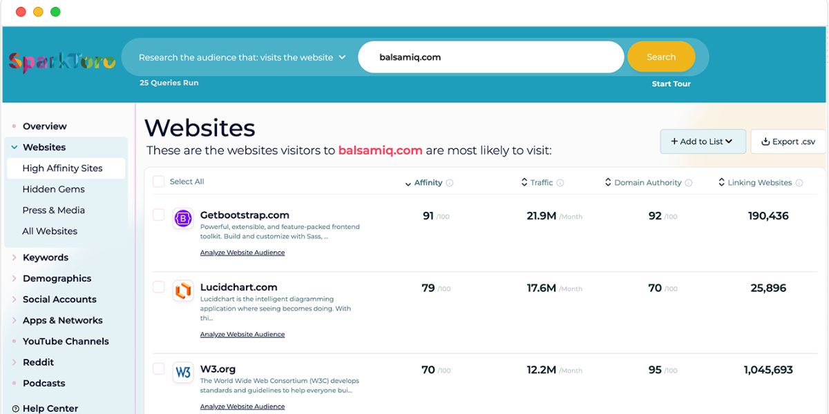The height and width of the screenshot is (414, 829).
Task: Click '25 Queries Run' text
Action: coord(169,83)
